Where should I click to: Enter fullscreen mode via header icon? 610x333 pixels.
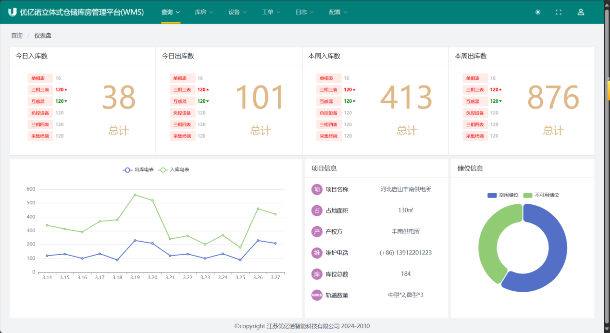point(558,12)
